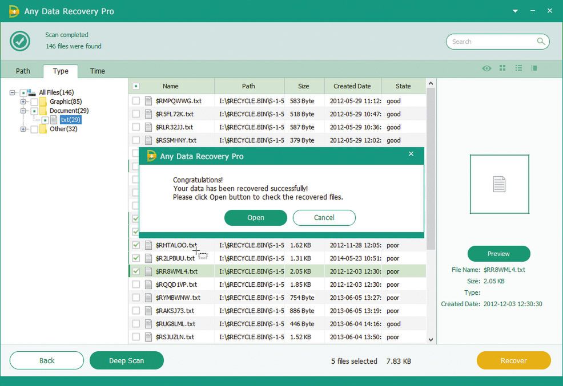Collapse the Document(29) tree node
The image size is (563, 386).
(x=23, y=111)
